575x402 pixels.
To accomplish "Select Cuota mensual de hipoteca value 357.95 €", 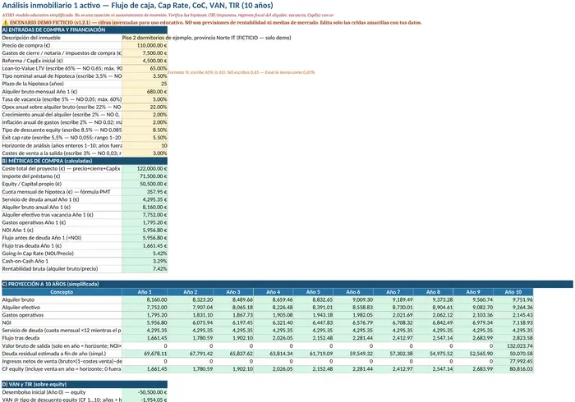I will point(145,192).
